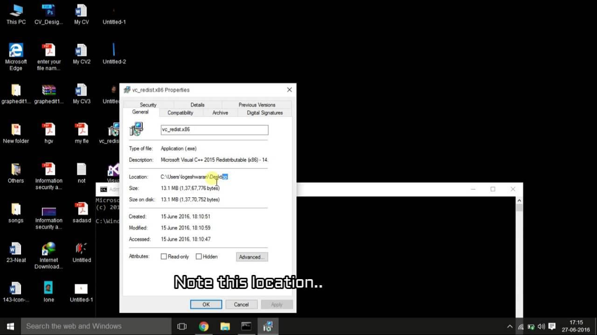Open File Explorer from the taskbar
Viewport: 597px width, 335px height.
[225, 326]
